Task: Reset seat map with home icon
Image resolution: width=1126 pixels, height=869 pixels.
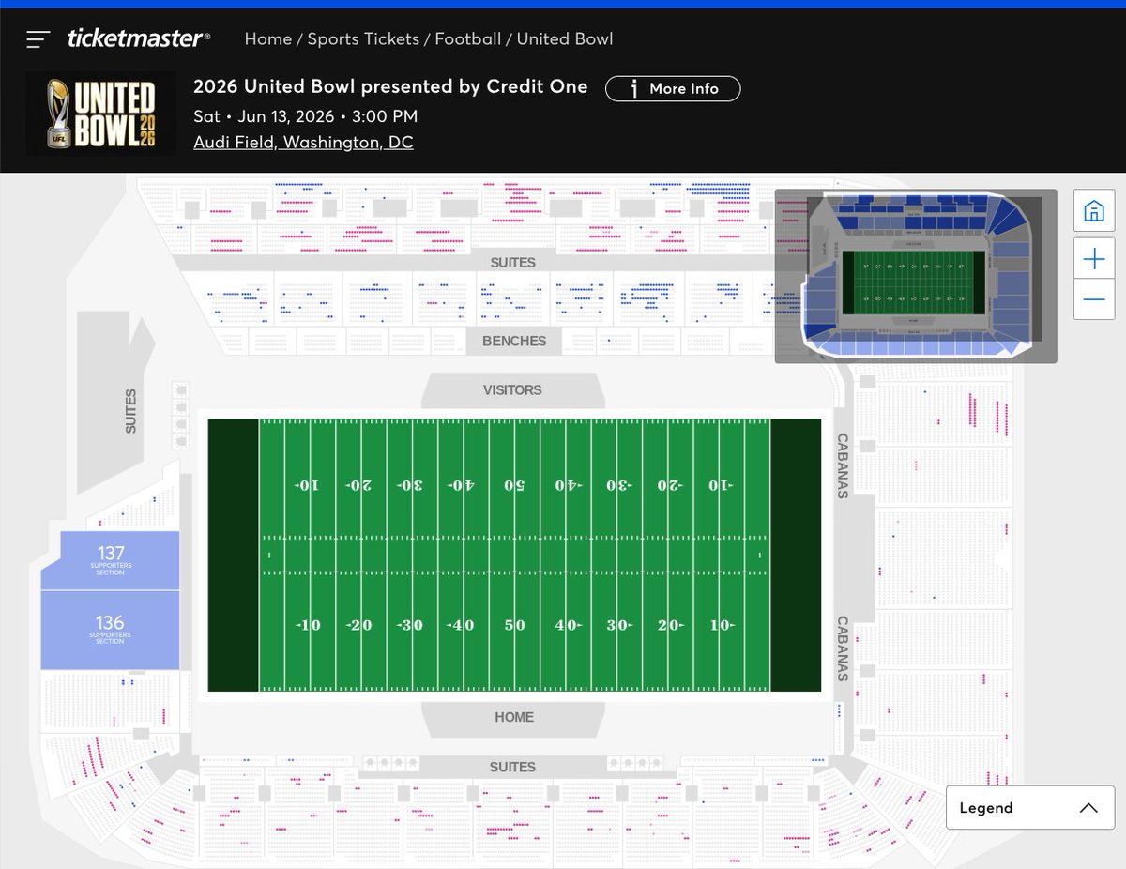Action: (1094, 210)
